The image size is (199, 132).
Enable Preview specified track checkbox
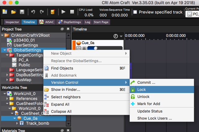135,12
